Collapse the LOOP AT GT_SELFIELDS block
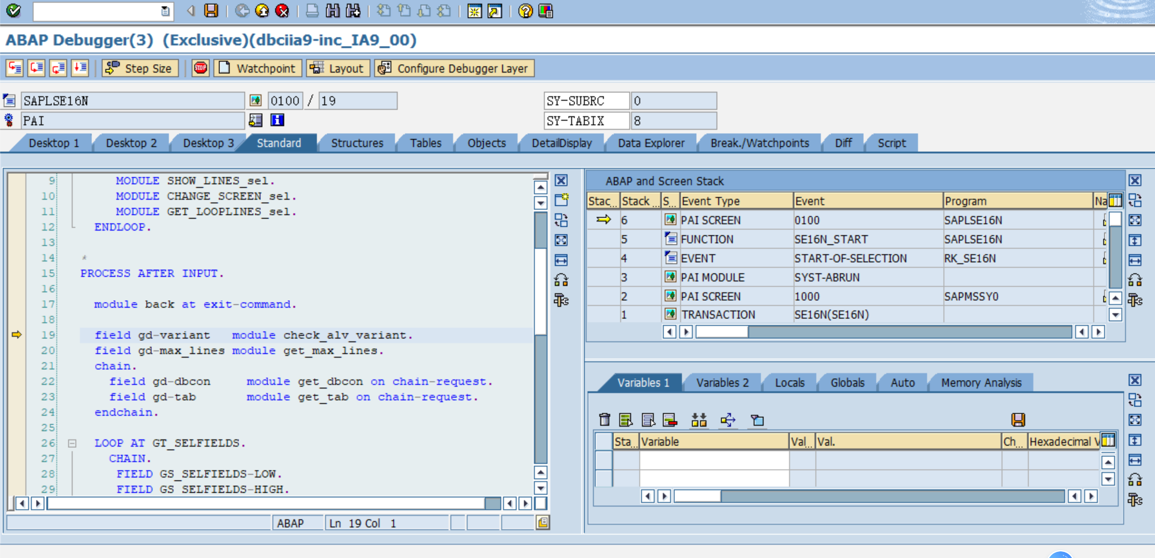Image resolution: width=1155 pixels, height=558 pixels. [x=72, y=443]
